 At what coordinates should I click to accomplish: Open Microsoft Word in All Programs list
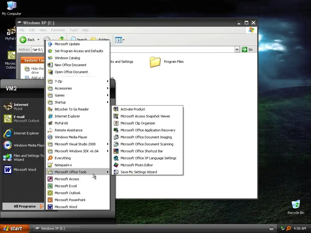click(x=78, y=207)
